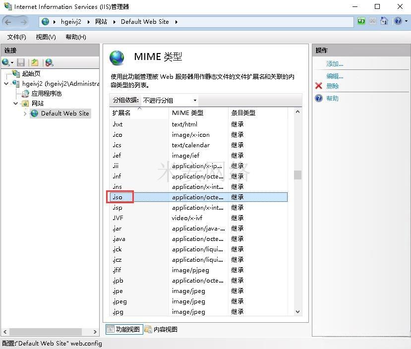The width and height of the screenshot is (411, 349).
Task: Click the MIME list scrollbar down arrow
Action: coord(297,311)
